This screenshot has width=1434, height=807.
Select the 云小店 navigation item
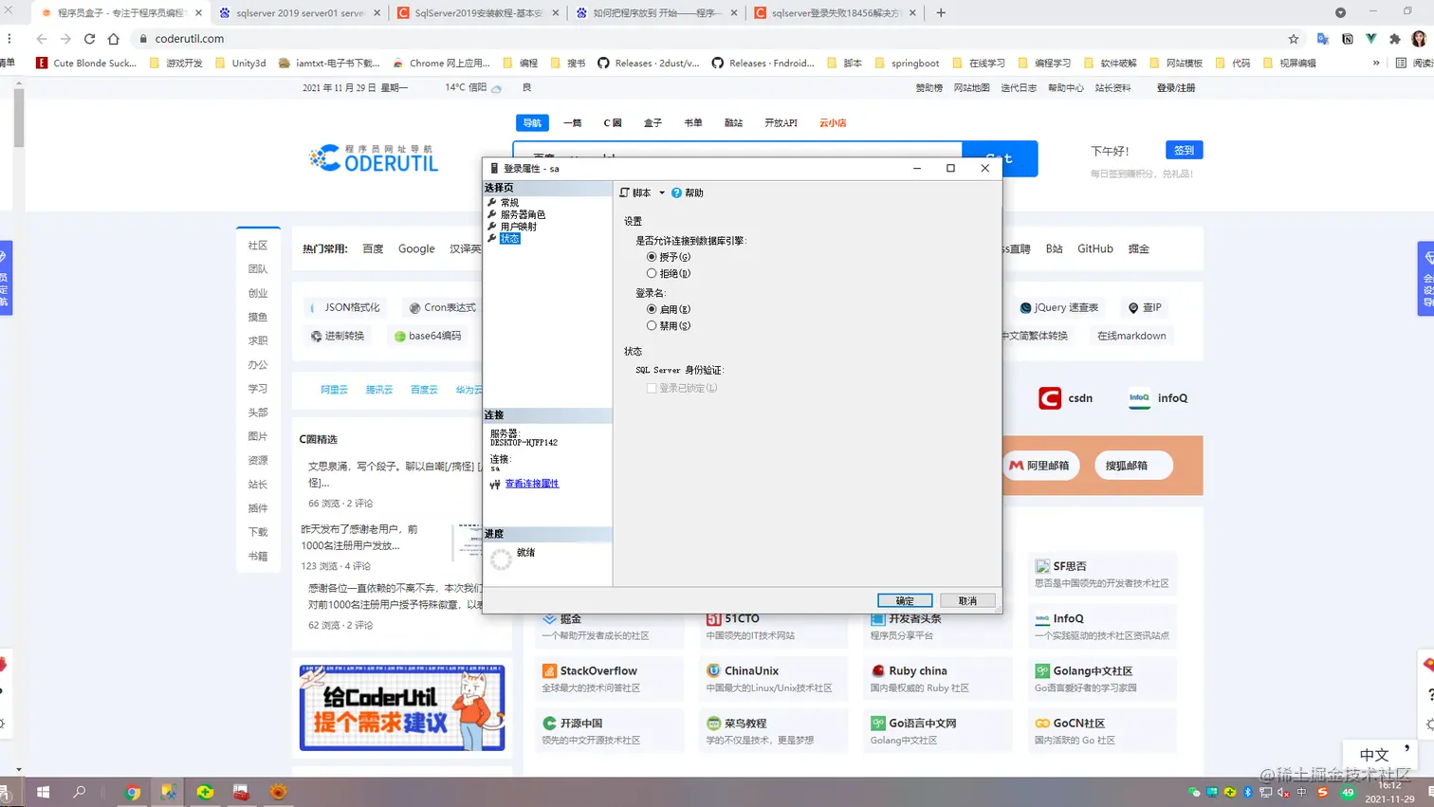(833, 123)
